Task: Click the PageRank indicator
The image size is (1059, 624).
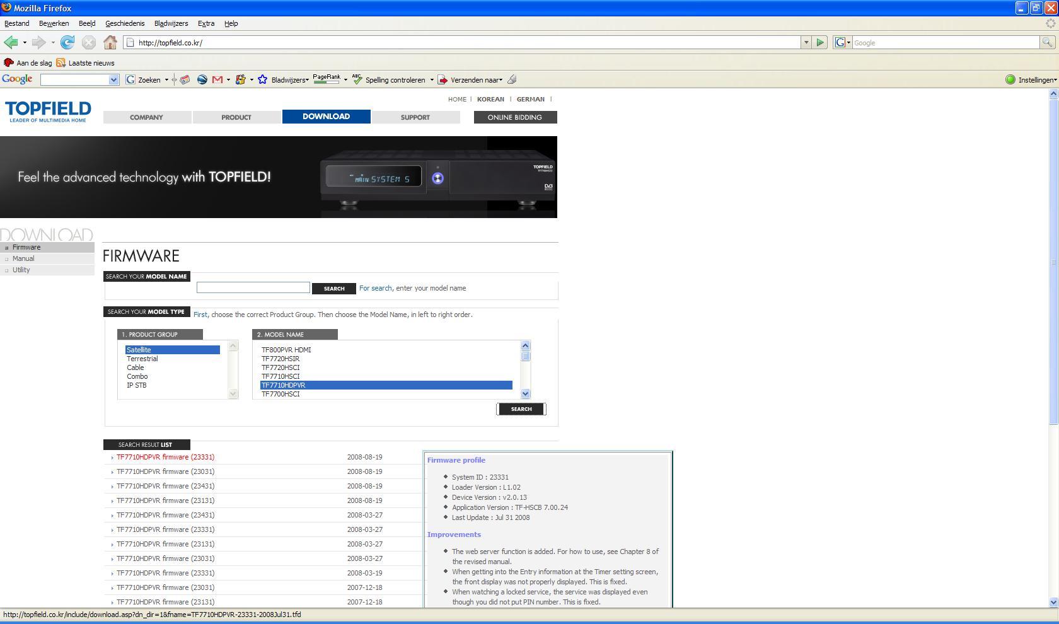Action: point(327,79)
